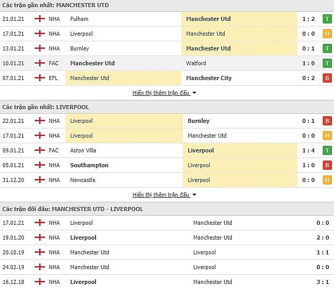Click score 1 : 2 for Fulham match

click(x=308, y=19)
